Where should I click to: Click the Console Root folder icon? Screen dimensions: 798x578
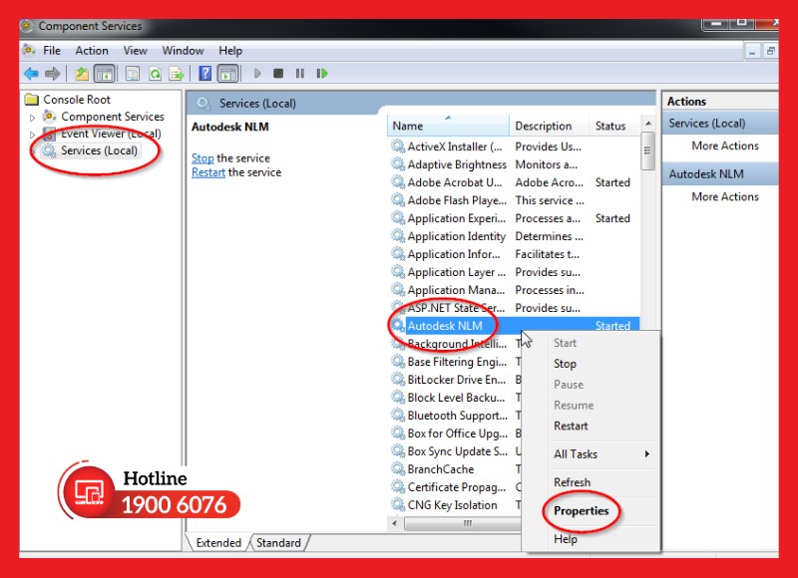[32, 99]
